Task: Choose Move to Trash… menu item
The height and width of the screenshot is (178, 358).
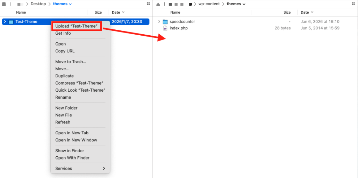Action: [71, 62]
